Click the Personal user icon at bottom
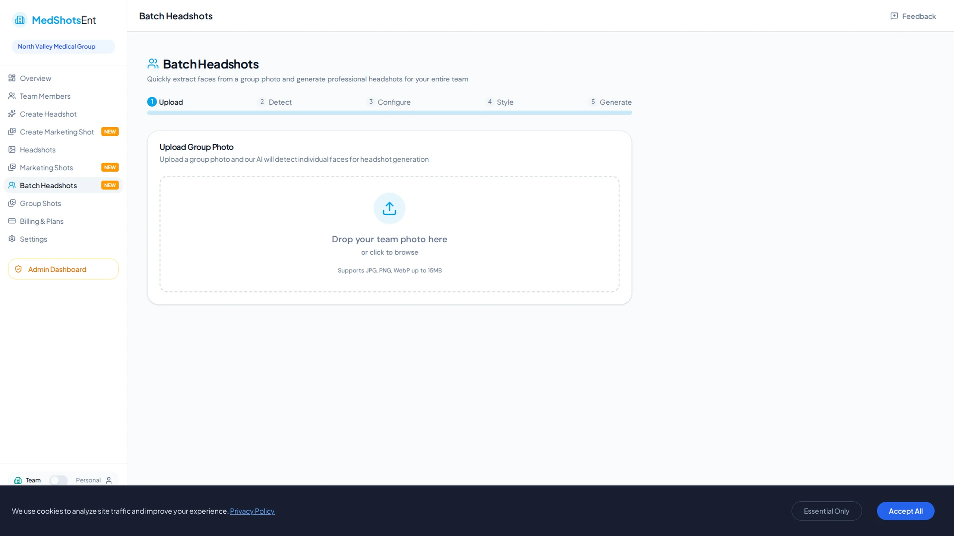The height and width of the screenshot is (536, 954). (109, 480)
